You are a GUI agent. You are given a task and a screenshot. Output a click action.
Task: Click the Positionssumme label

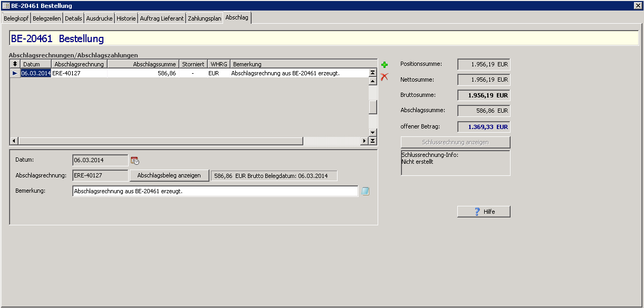coord(421,64)
